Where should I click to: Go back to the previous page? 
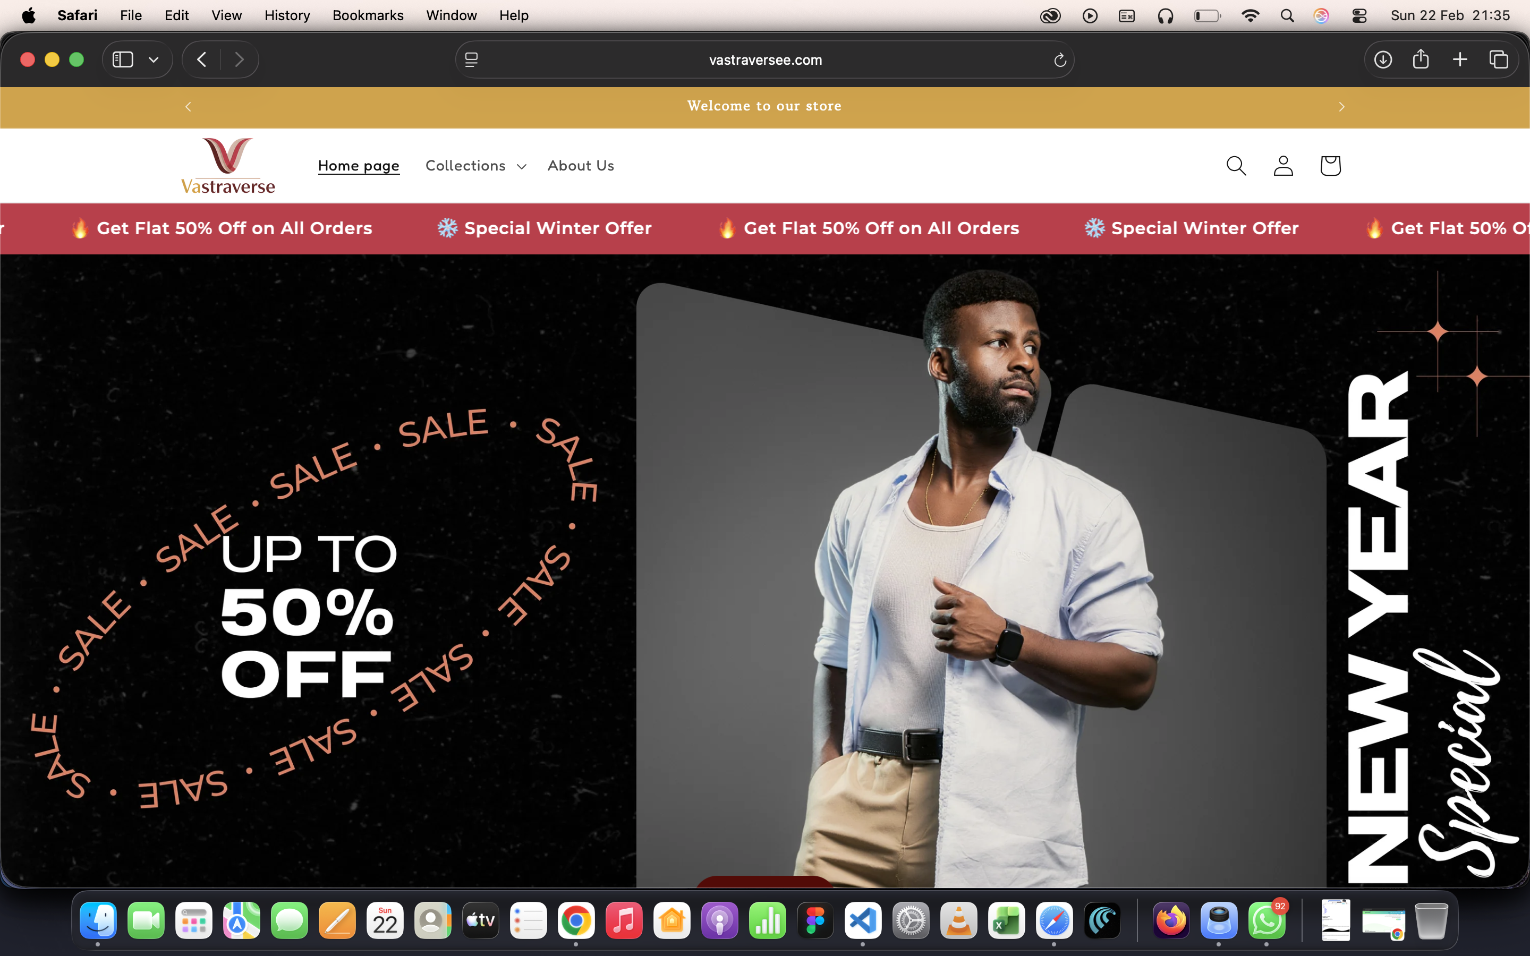point(202,59)
